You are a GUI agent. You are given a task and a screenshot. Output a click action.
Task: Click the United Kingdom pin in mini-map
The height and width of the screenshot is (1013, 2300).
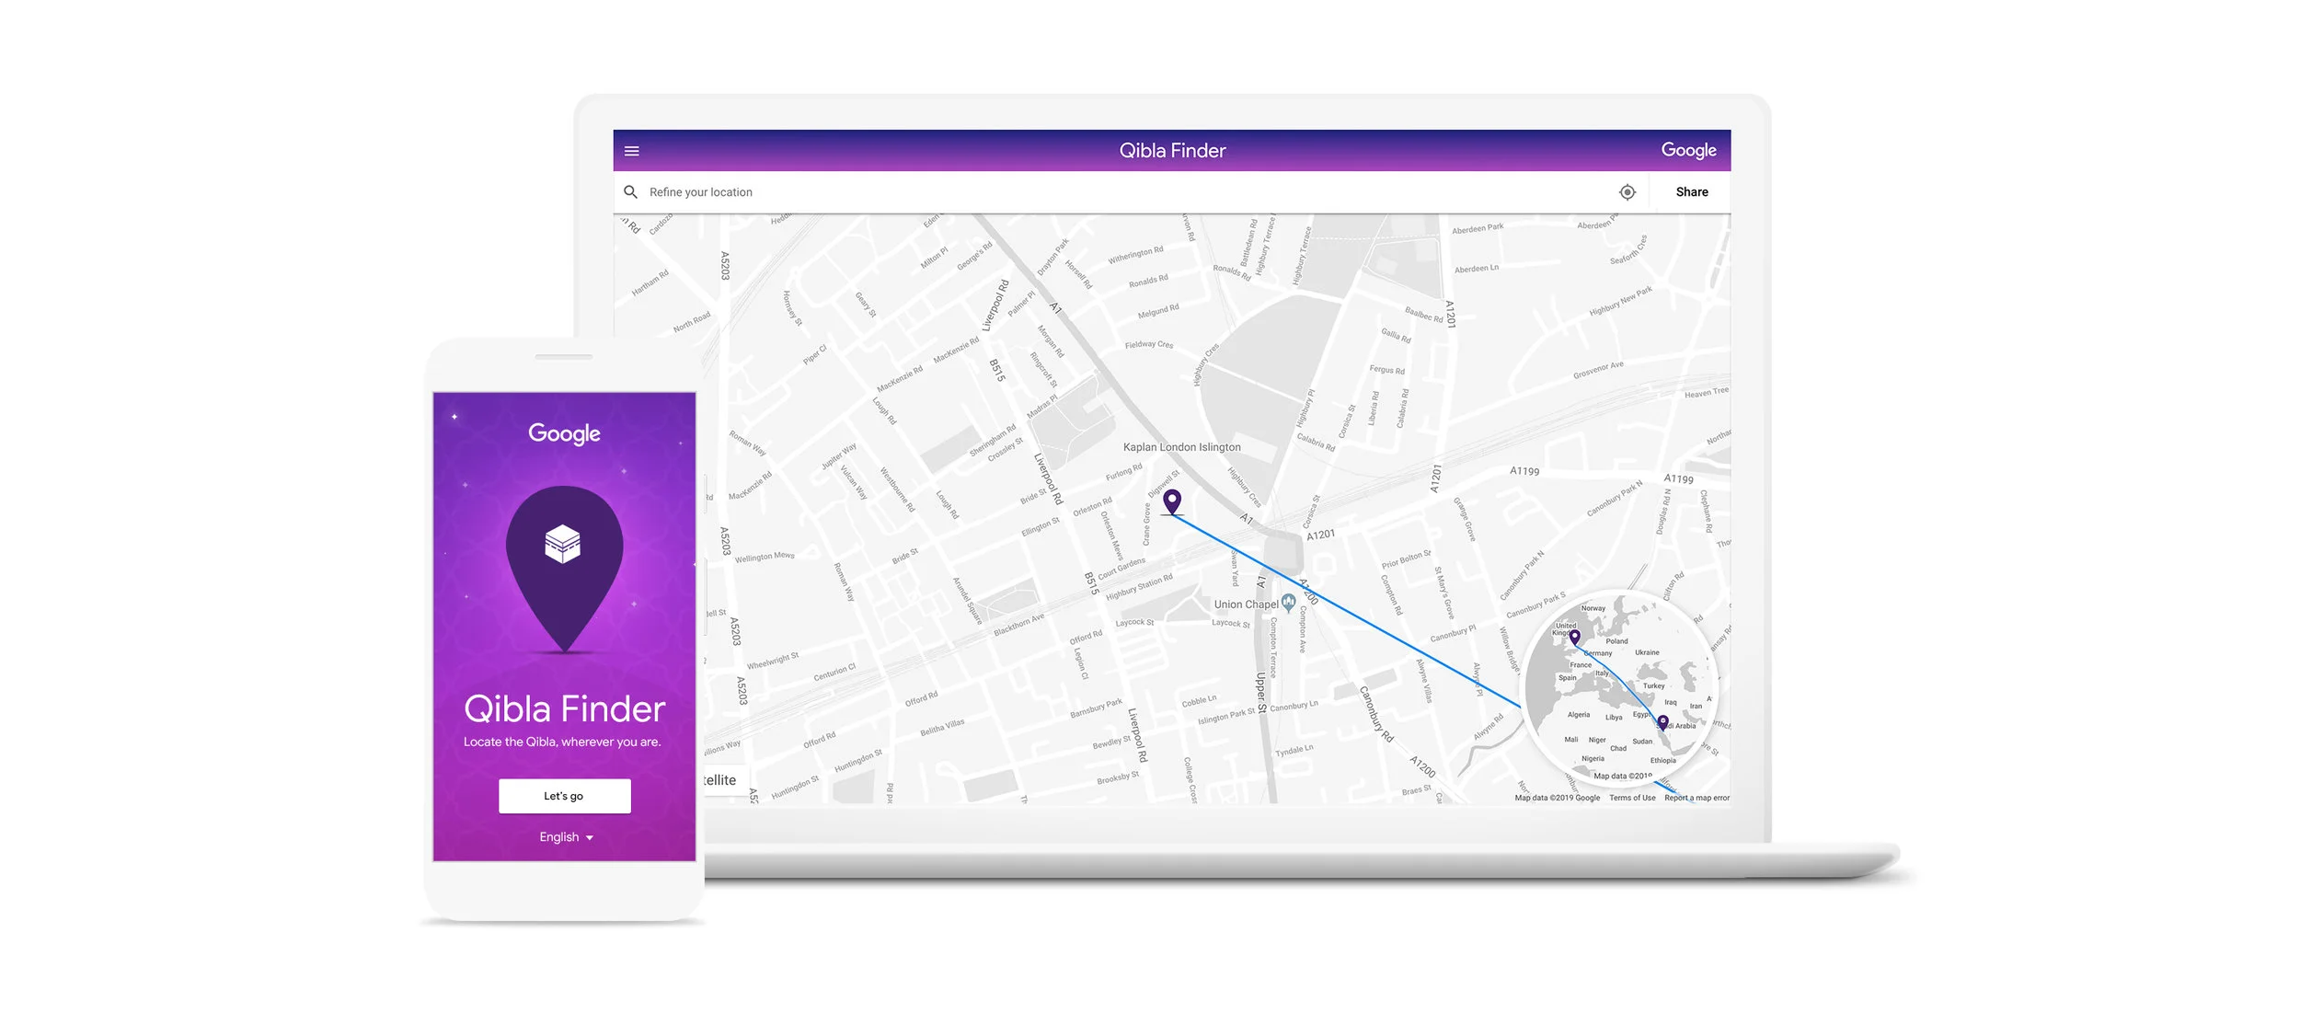tap(1574, 637)
